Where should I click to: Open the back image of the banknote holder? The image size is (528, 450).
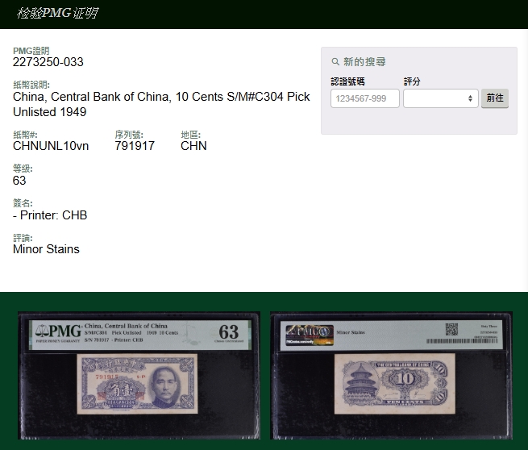391,375
